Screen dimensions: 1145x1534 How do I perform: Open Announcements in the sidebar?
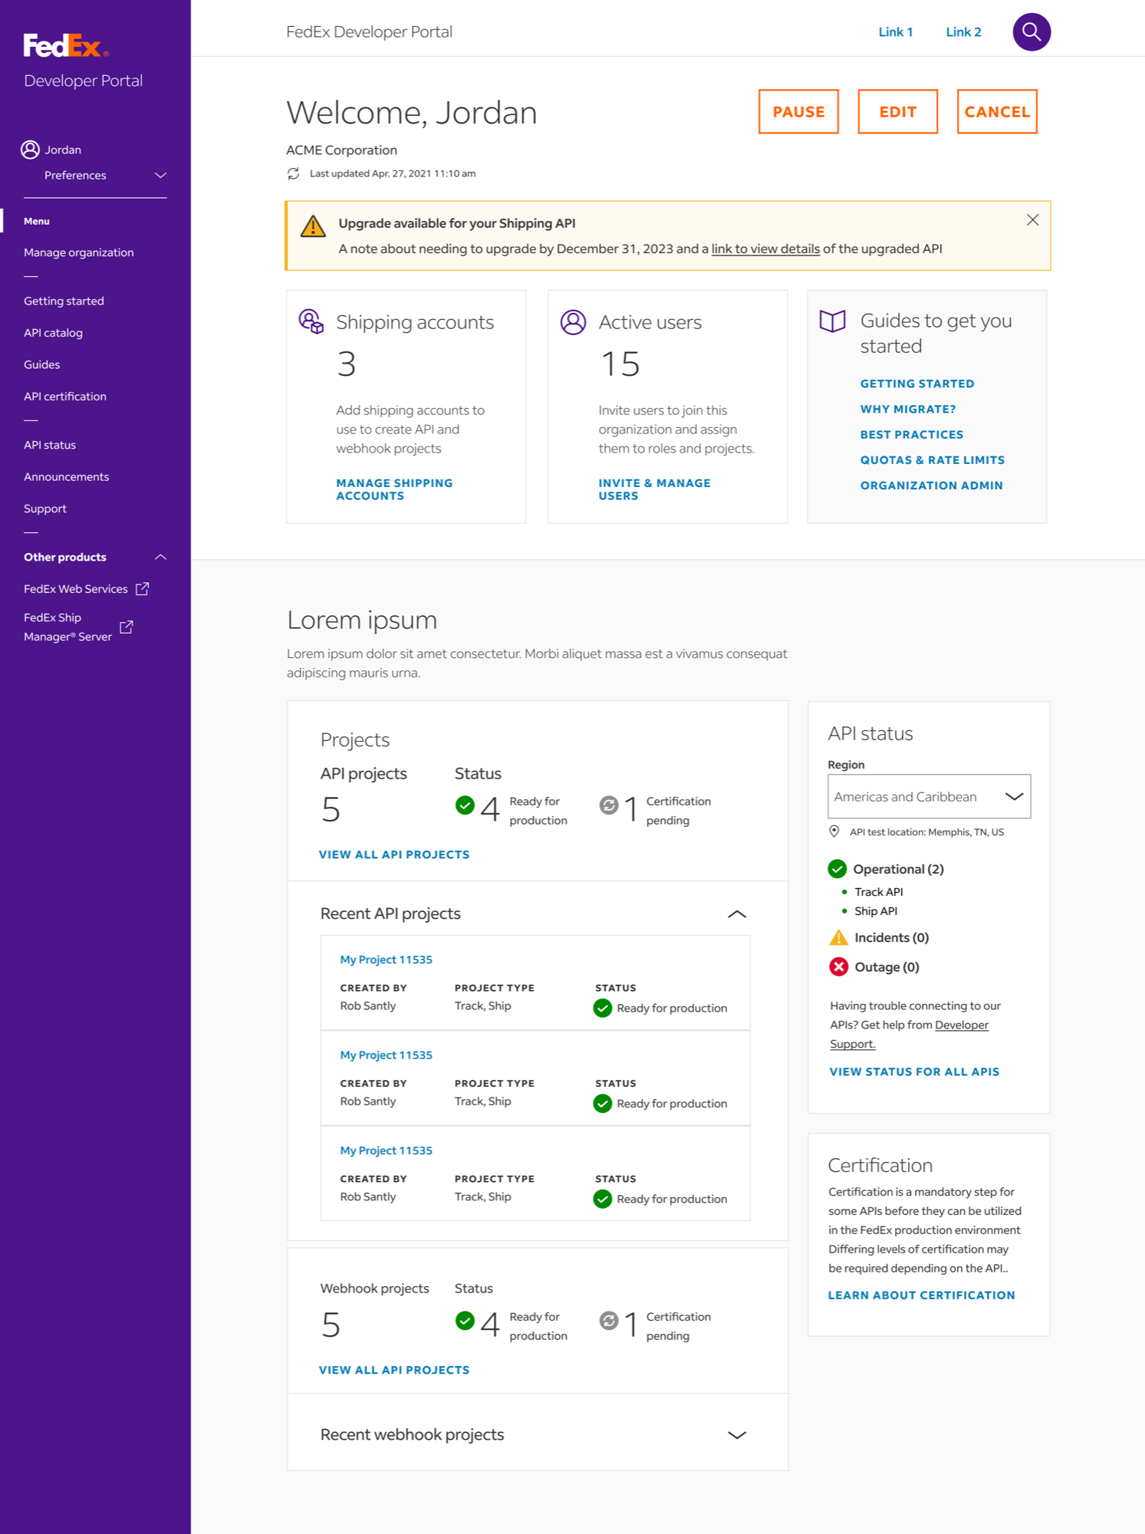[67, 477]
